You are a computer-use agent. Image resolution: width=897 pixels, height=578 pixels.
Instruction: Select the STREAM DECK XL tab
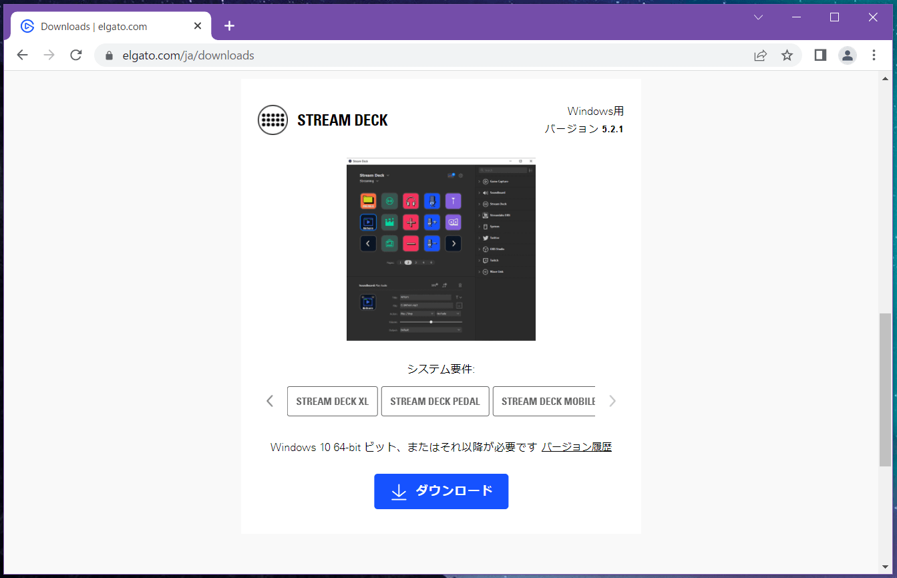click(x=332, y=402)
